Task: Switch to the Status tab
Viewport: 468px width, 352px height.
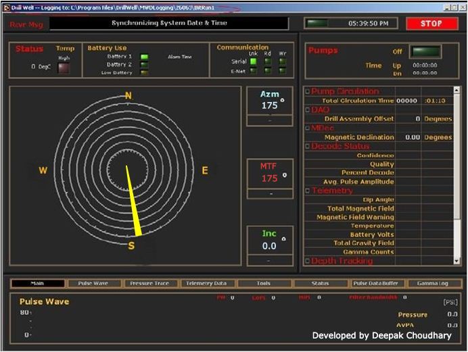Action: tap(320, 283)
